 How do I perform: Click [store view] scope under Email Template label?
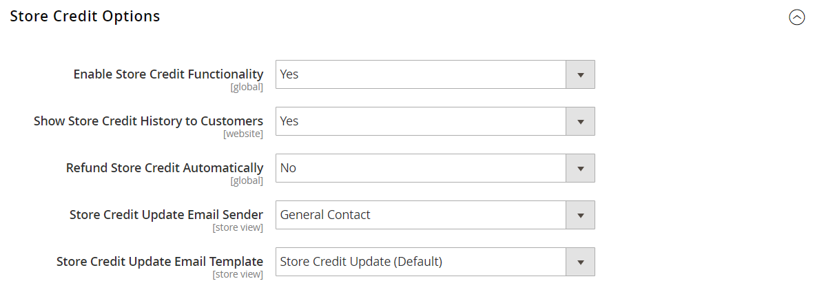(x=238, y=274)
